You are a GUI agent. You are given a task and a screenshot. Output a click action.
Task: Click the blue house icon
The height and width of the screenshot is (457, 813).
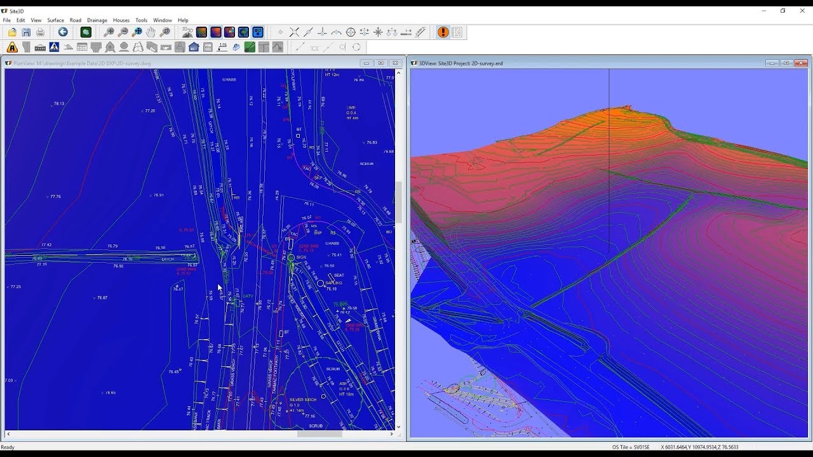(194, 47)
